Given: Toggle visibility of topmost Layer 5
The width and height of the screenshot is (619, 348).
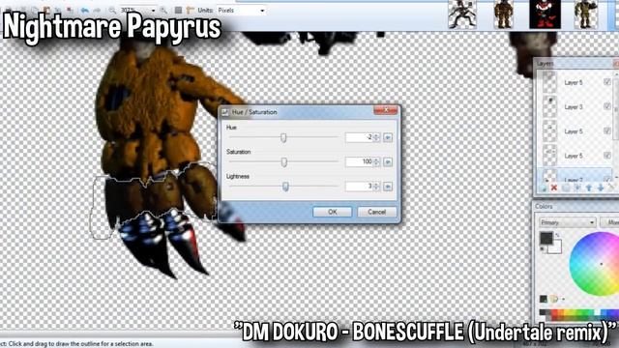Looking at the screenshot, I should click(607, 82).
